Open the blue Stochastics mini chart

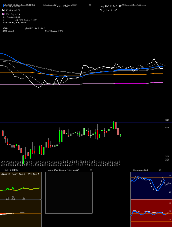[151, 186]
